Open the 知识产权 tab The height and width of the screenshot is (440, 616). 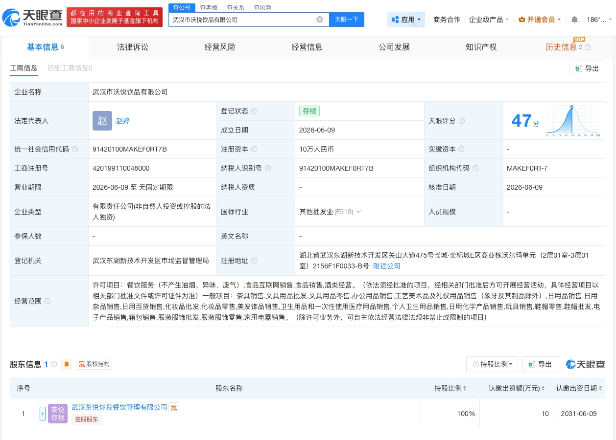tap(481, 47)
